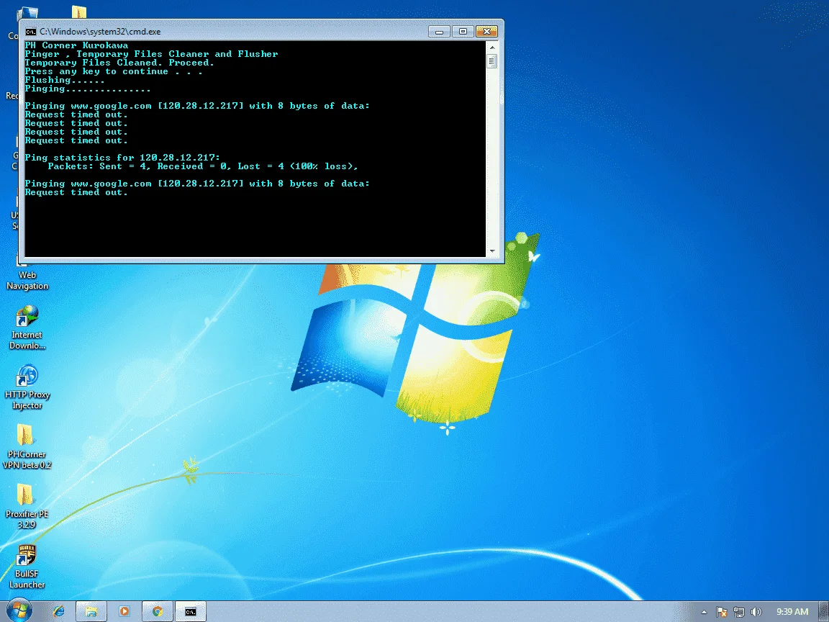Click 'Press any key to continue' text
829x622 pixels.
114,71
